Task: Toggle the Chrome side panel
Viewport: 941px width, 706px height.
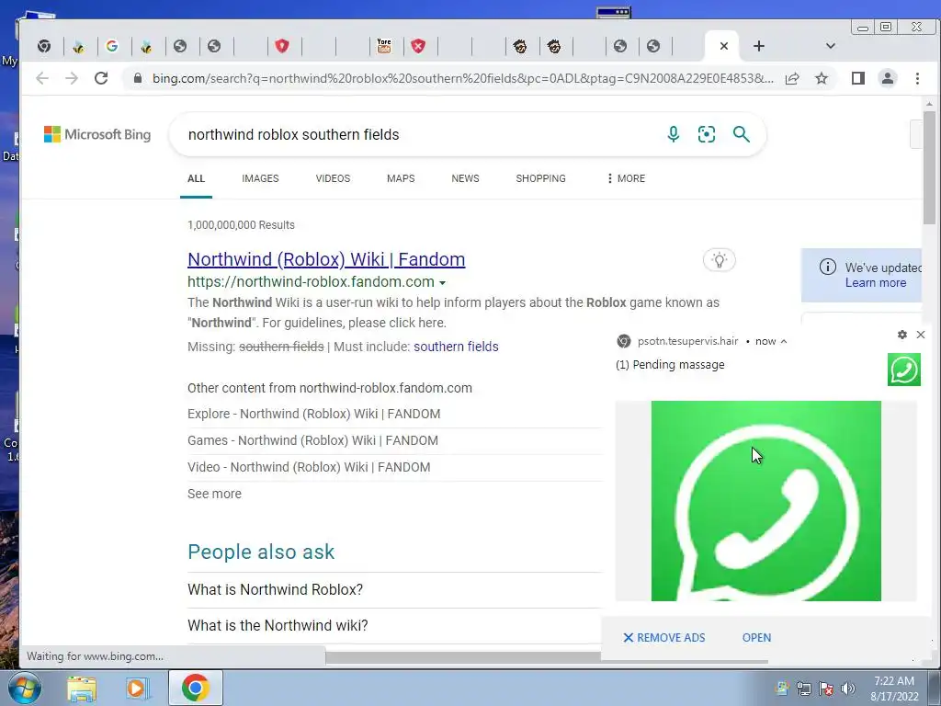Action: 857,78
